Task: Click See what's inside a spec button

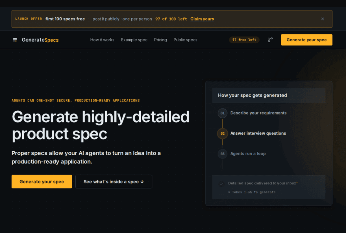Action: [114, 182]
